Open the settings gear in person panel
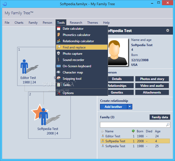Viewport: 175px width, 161px height. (x=168, y=30)
